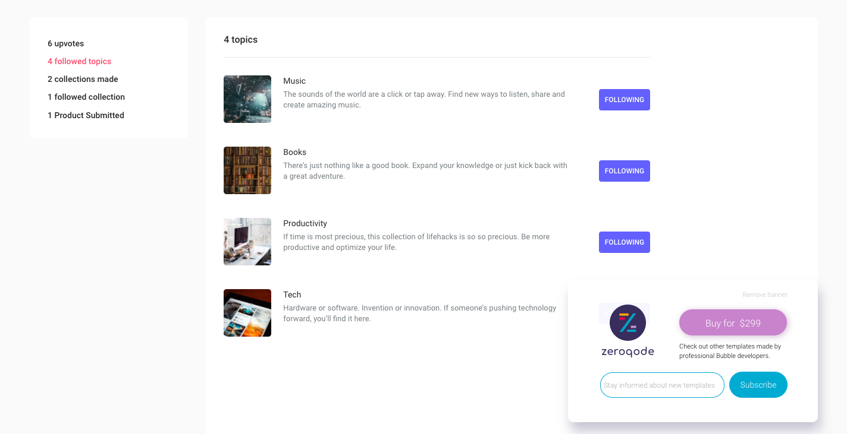
Task: Toggle Following on the Productivity topic
Action: click(625, 242)
